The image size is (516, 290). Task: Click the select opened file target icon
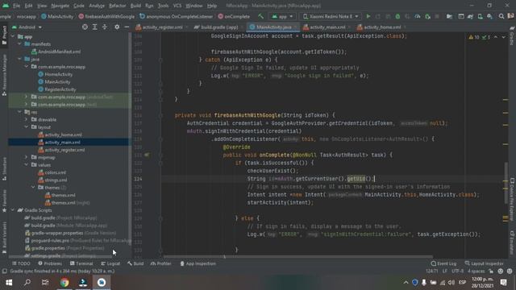point(85,27)
